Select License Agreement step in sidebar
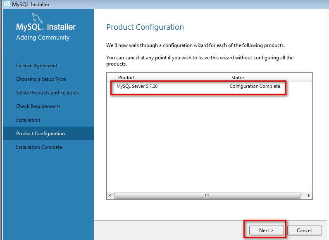Screen dimensions: 329x240 tap(37, 66)
